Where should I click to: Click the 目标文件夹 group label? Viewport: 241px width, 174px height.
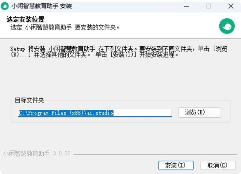pyautogui.click(x=29, y=100)
